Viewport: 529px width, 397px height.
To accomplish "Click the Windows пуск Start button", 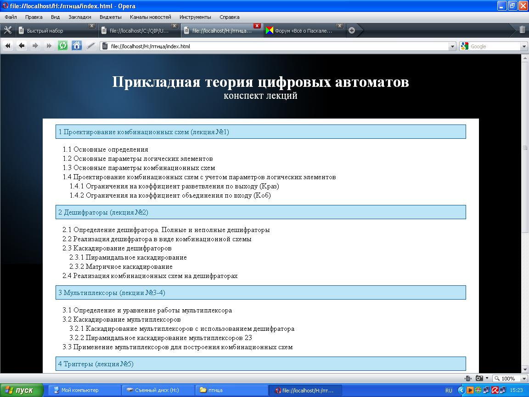I will point(21,391).
